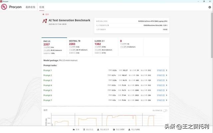Click the Prompt 3 TTFT value 0.28s
The width and height of the screenshot is (213, 133).
pos(114,80)
